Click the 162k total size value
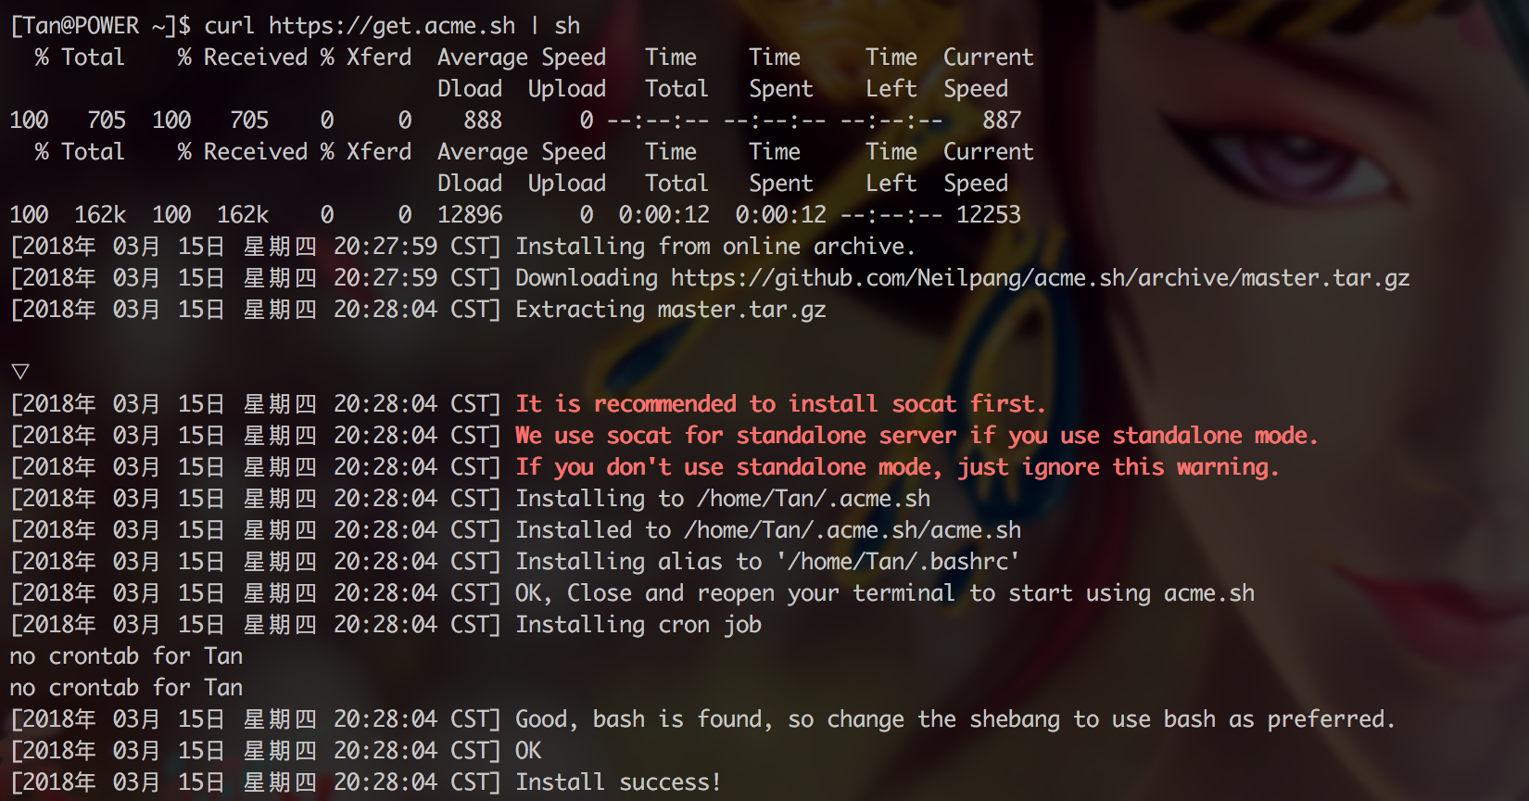 point(100,215)
